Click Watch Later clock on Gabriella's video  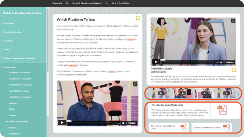coord(233,21)
